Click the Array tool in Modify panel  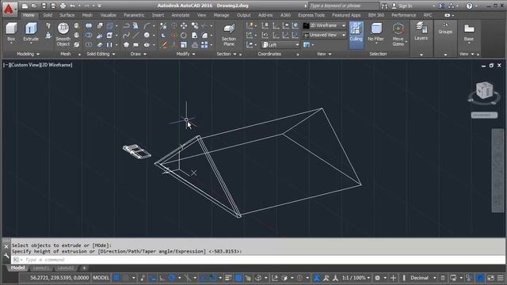204,45
